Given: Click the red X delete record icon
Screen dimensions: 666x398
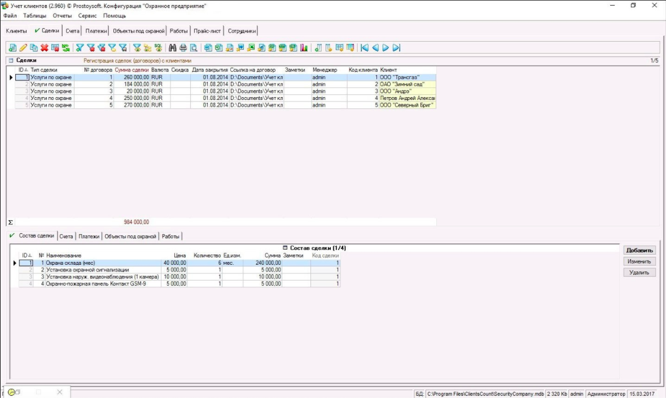Looking at the screenshot, I should point(44,48).
